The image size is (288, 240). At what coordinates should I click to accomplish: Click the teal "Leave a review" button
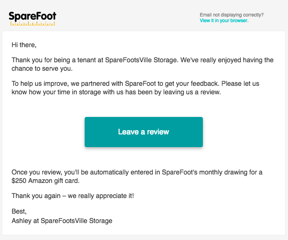[x=144, y=132]
